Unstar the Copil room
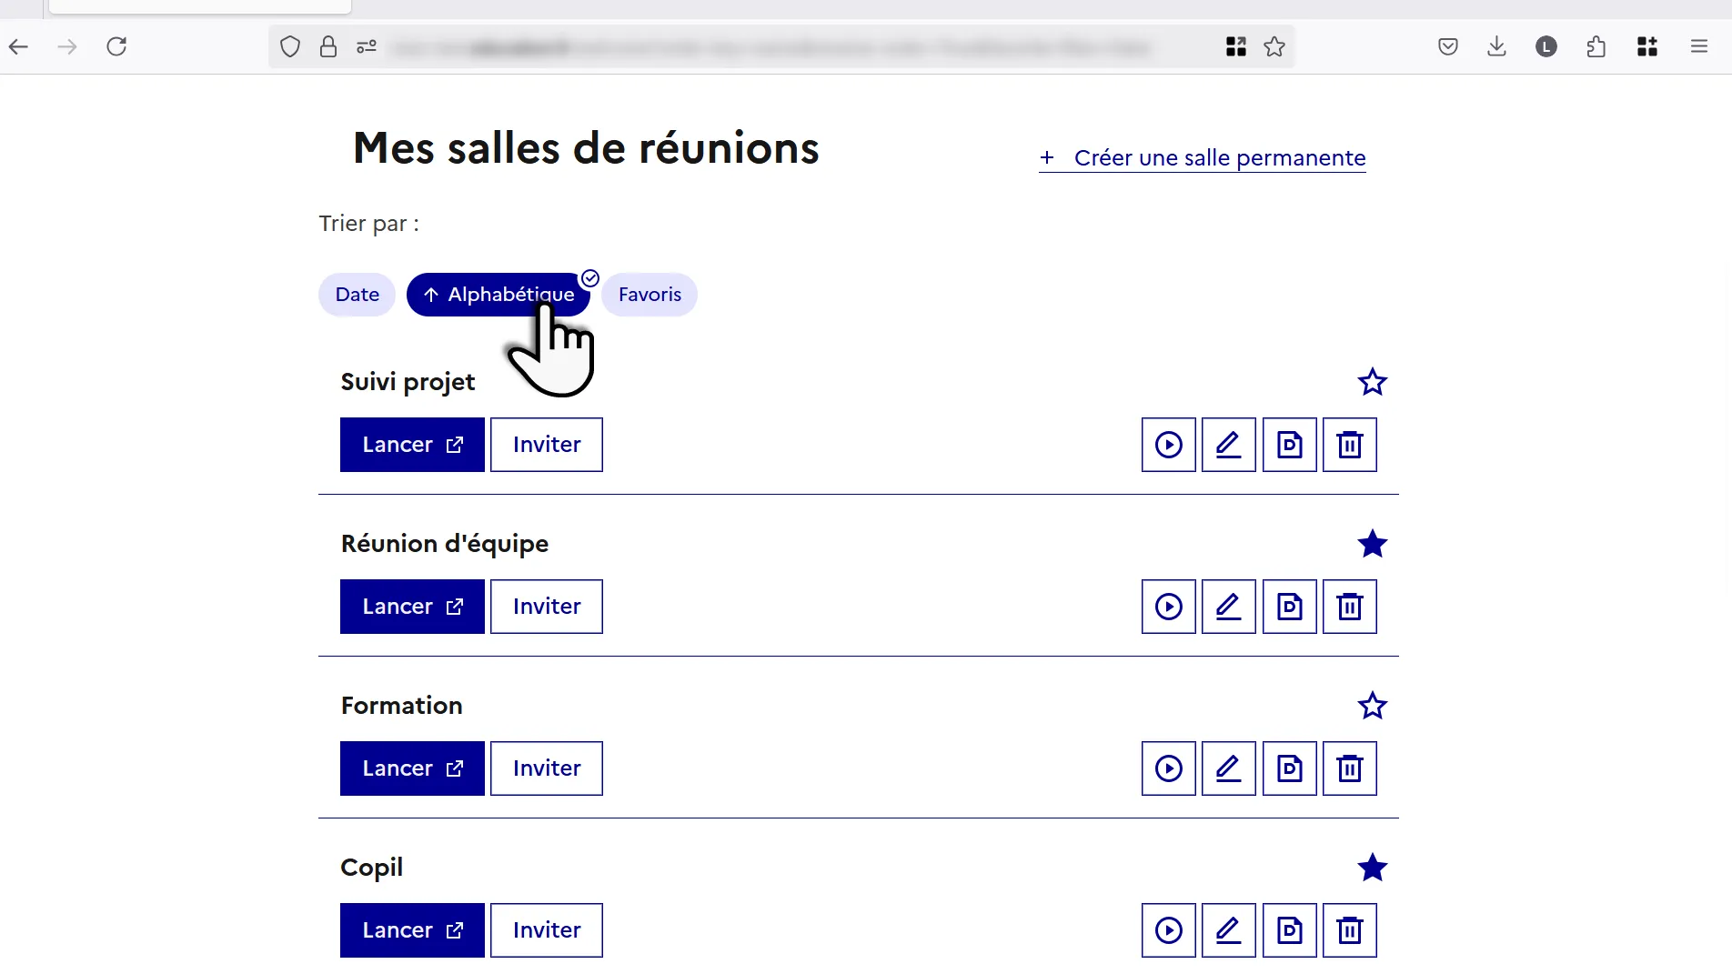Viewport: 1732px width, 974px height. point(1372,868)
